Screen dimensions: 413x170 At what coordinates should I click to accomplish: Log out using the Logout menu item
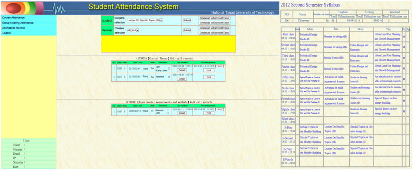click(6, 33)
